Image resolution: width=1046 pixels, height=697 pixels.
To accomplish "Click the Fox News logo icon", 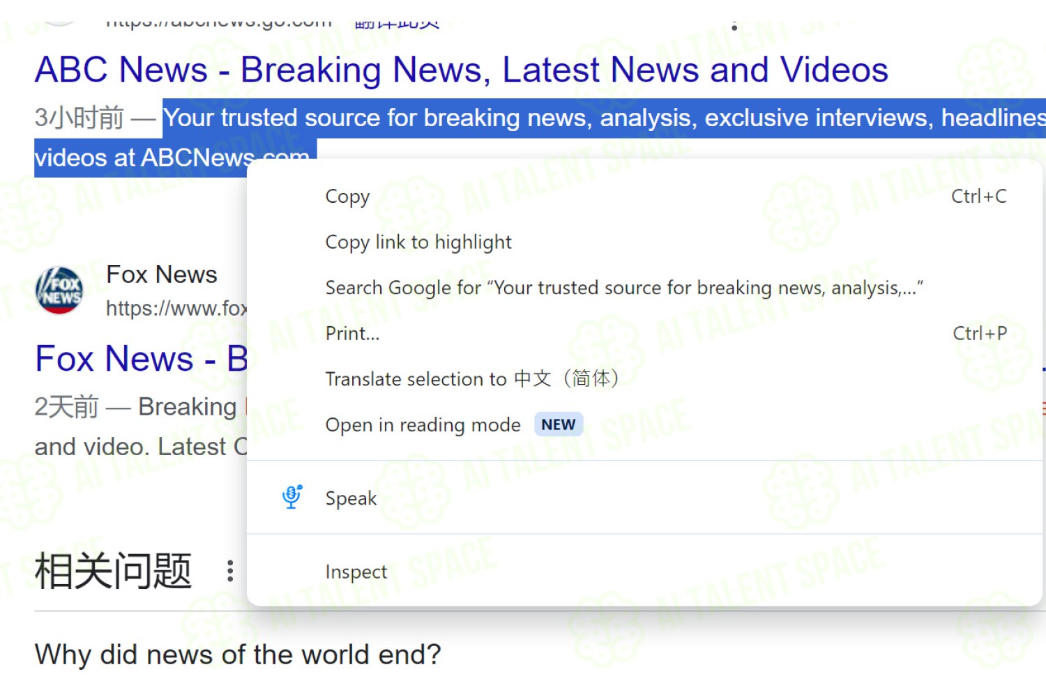I will click(59, 290).
